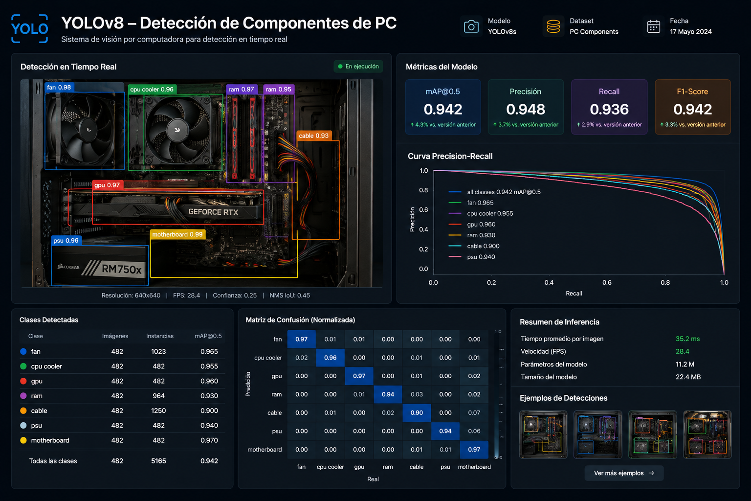Click the 'cpu cooler 0.96' detection label
The width and height of the screenshot is (751, 501).
[152, 90]
